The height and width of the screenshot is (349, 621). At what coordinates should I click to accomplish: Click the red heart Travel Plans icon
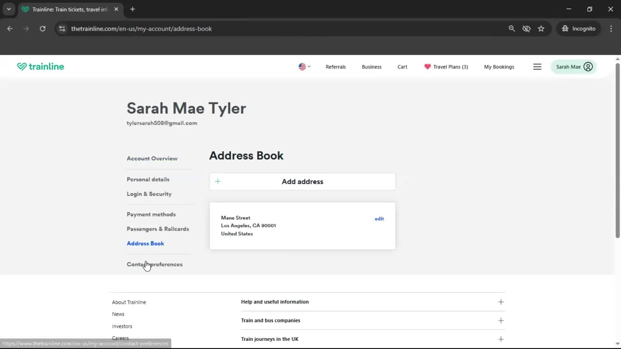click(x=427, y=67)
